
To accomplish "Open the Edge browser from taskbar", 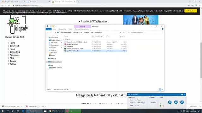I will [x=23, y=111].
